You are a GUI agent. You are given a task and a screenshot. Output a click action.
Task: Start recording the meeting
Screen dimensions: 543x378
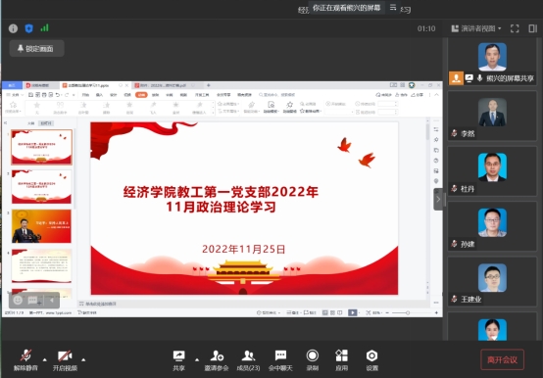[x=313, y=360]
